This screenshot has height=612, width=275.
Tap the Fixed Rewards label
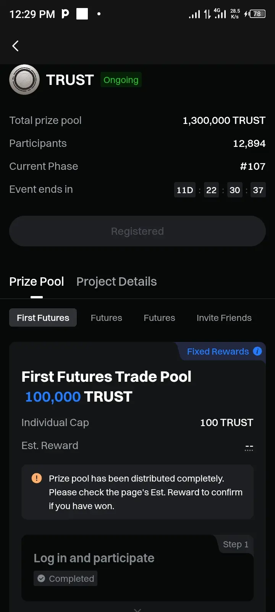218,351
